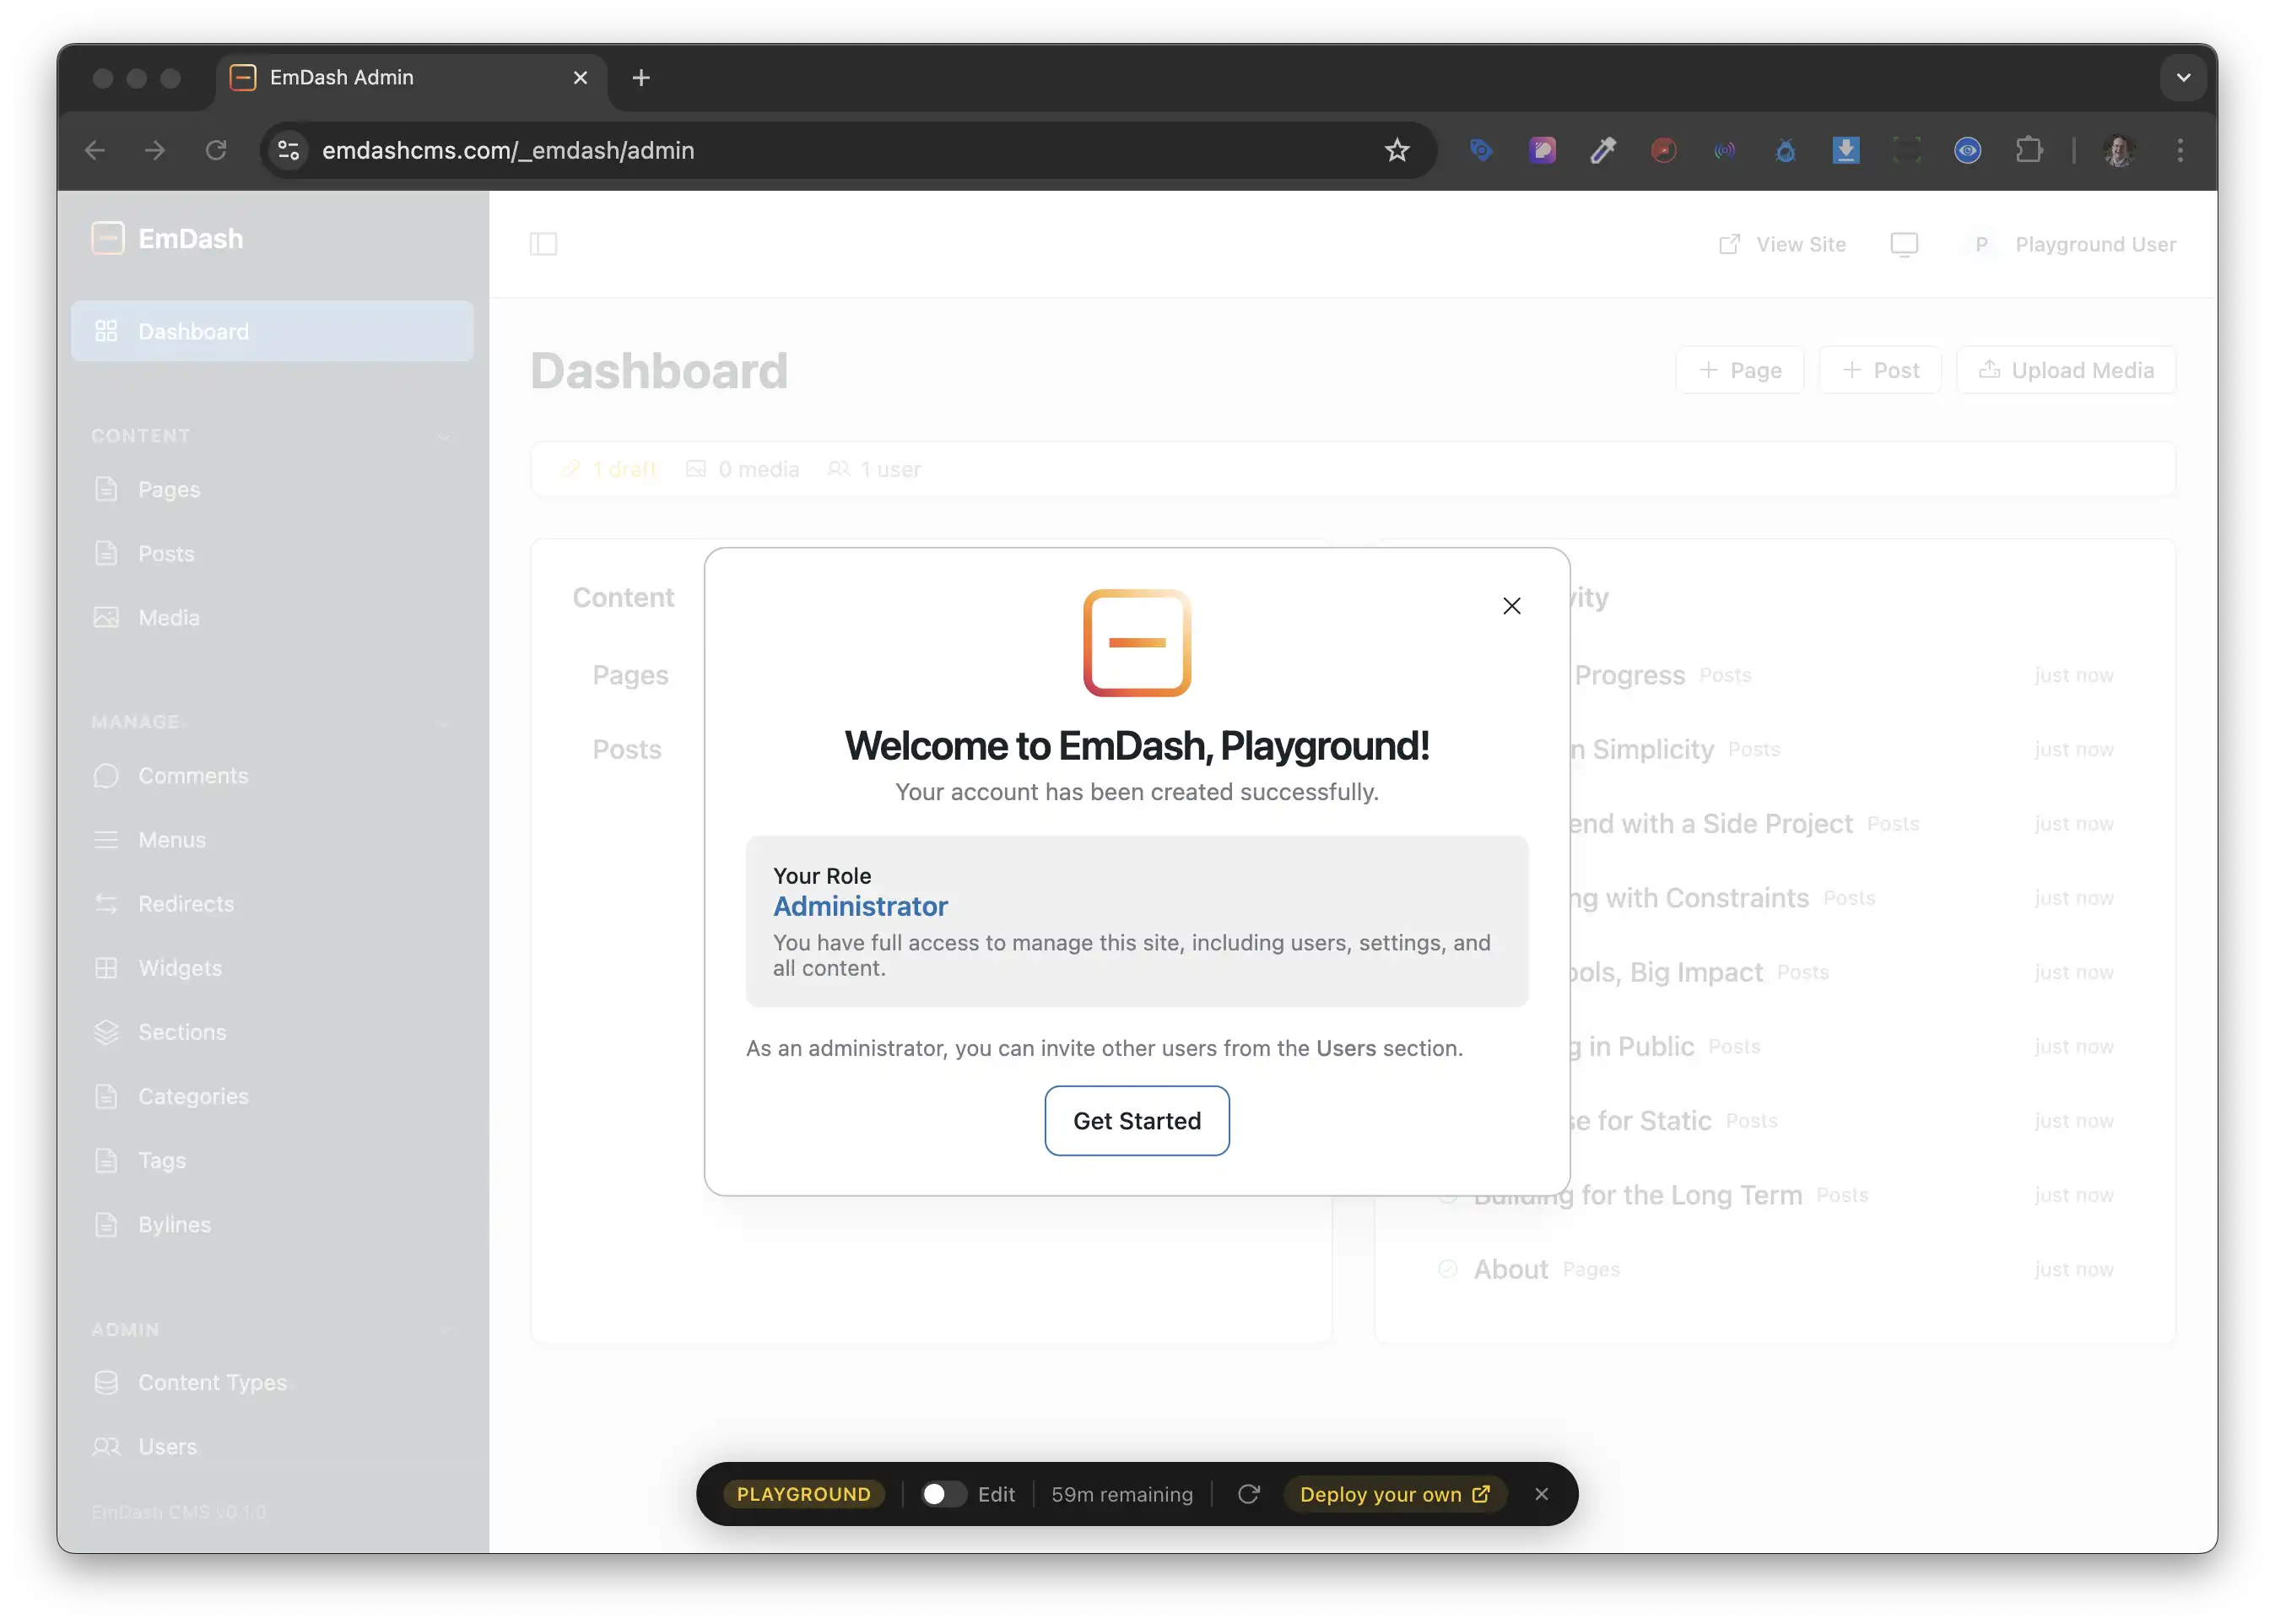Click the Content Types database icon
2275x1624 pixels.
(106, 1382)
